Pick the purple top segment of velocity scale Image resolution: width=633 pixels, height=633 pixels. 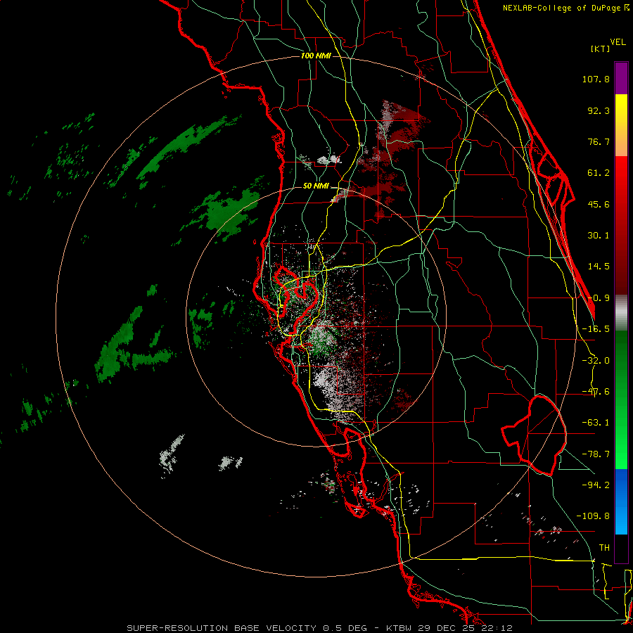pos(621,78)
